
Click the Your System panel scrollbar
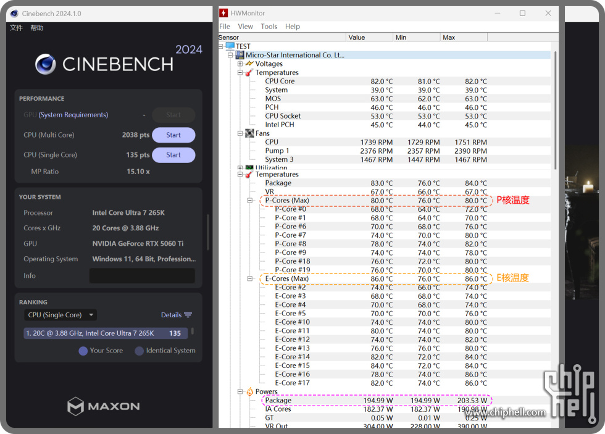(209, 233)
